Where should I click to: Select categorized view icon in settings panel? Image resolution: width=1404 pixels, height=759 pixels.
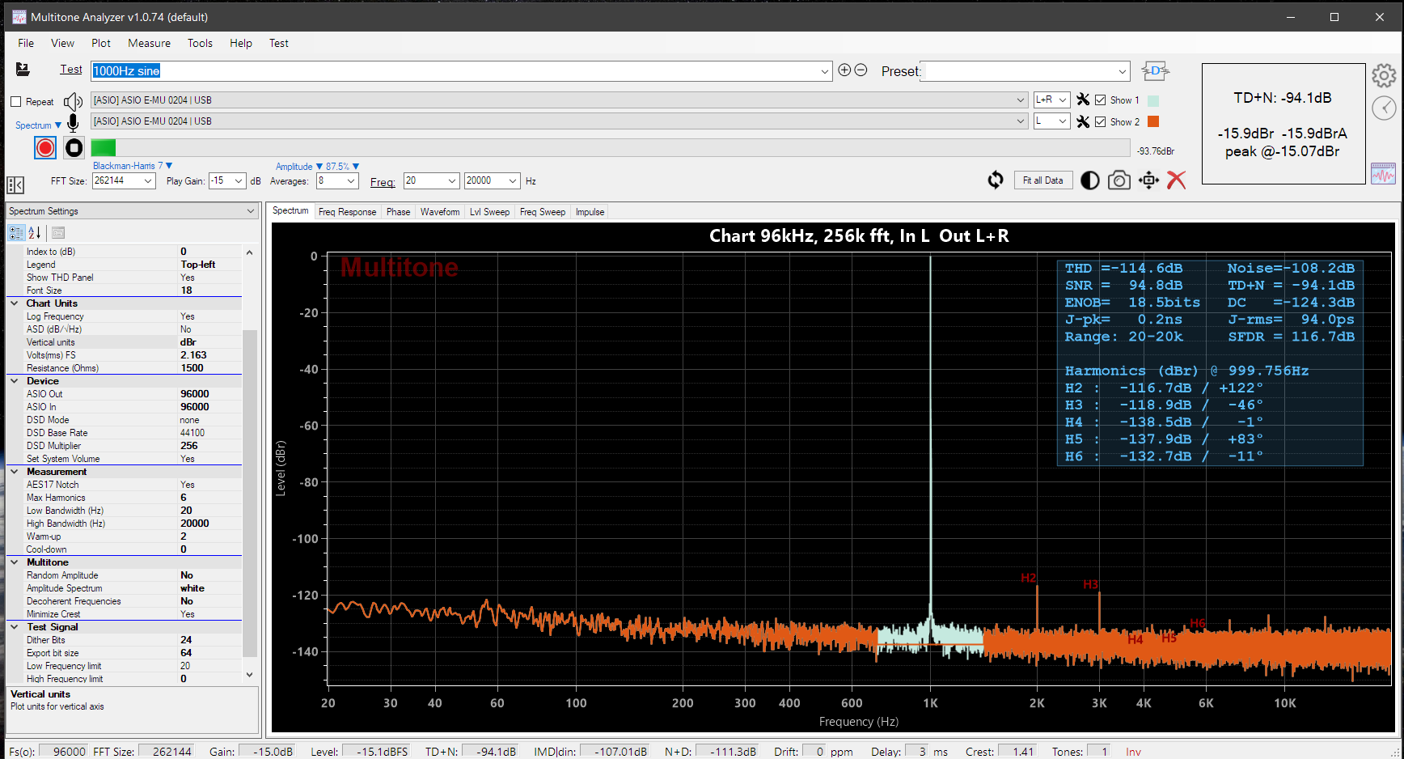pyautogui.click(x=17, y=233)
